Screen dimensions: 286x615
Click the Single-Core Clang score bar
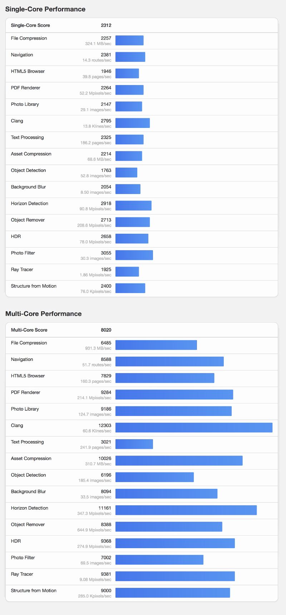[x=133, y=123]
